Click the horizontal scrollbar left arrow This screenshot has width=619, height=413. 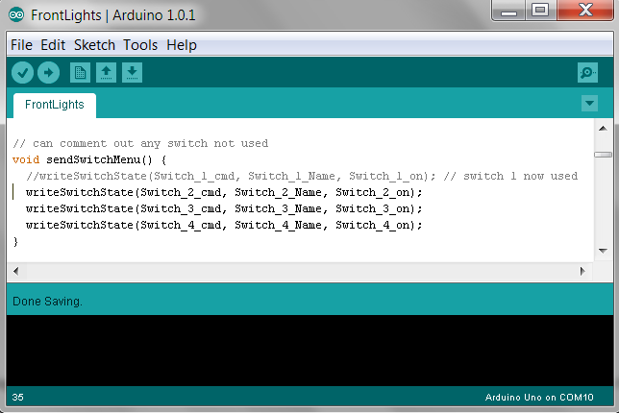click(15, 271)
